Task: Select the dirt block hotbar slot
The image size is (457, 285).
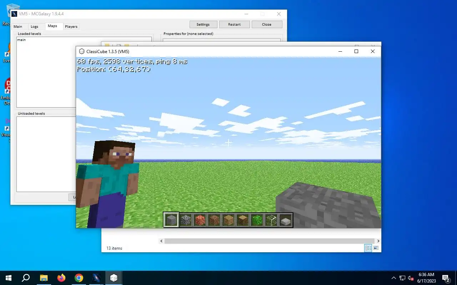Action: [x=214, y=220]
